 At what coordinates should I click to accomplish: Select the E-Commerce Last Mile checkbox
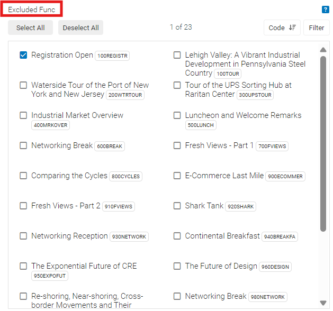point(177,176)
